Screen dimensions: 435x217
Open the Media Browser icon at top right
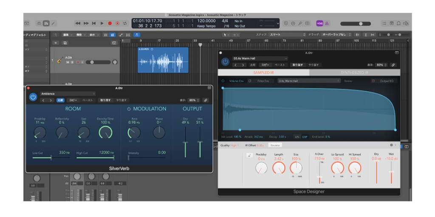pos(406,24)
